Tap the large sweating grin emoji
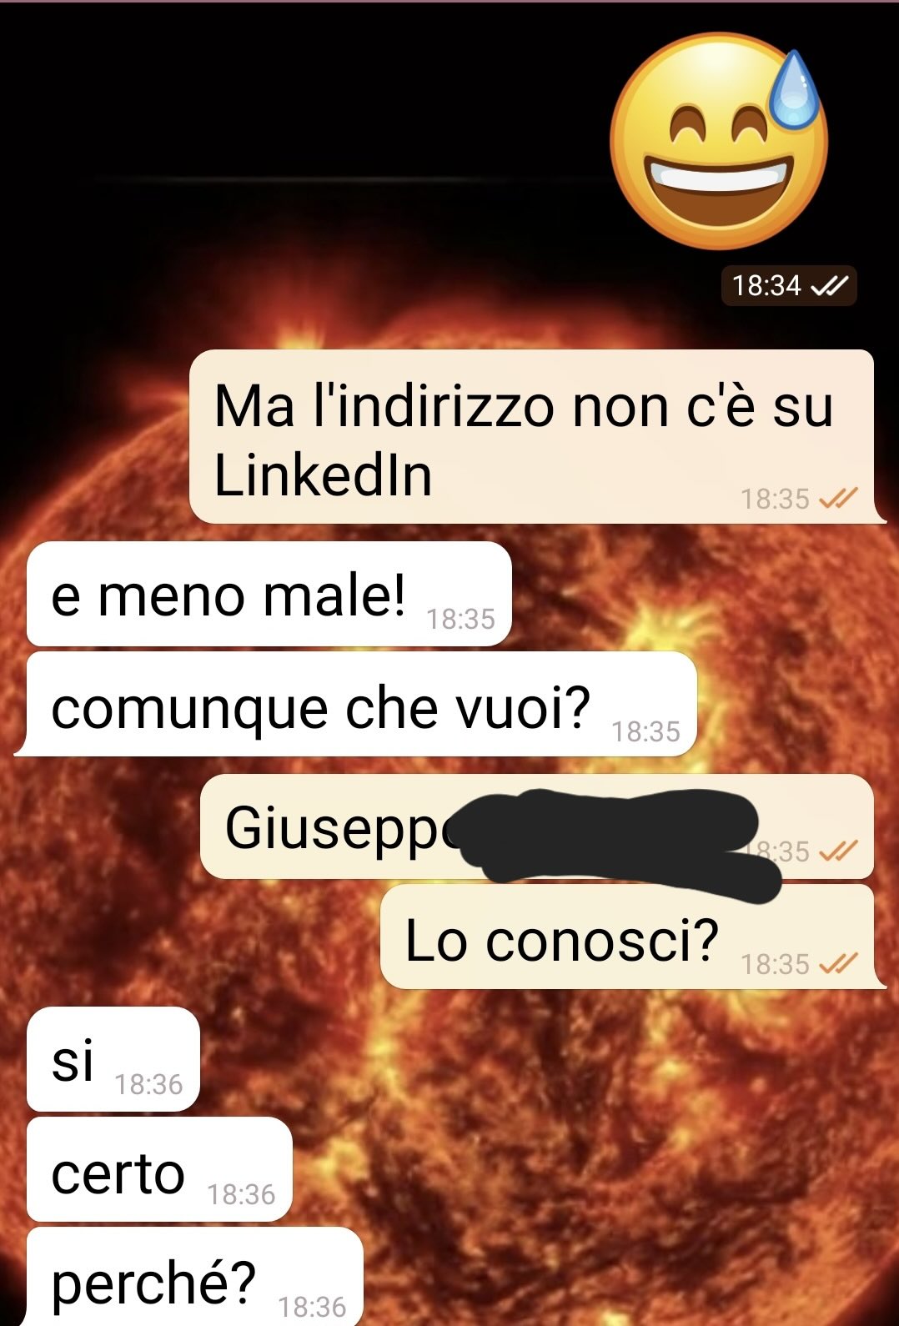The image size is (899, 1326). click(719, 142)
